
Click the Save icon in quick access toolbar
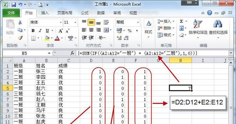(13, 5)
